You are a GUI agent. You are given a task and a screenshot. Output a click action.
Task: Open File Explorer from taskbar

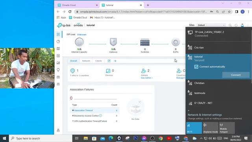[x=86, y=138]
